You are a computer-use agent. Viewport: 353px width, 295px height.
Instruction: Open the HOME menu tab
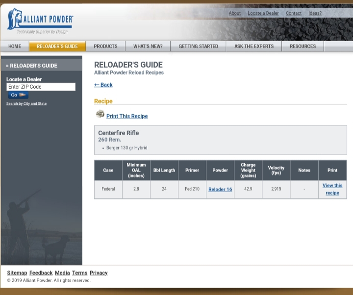[15, 47]
